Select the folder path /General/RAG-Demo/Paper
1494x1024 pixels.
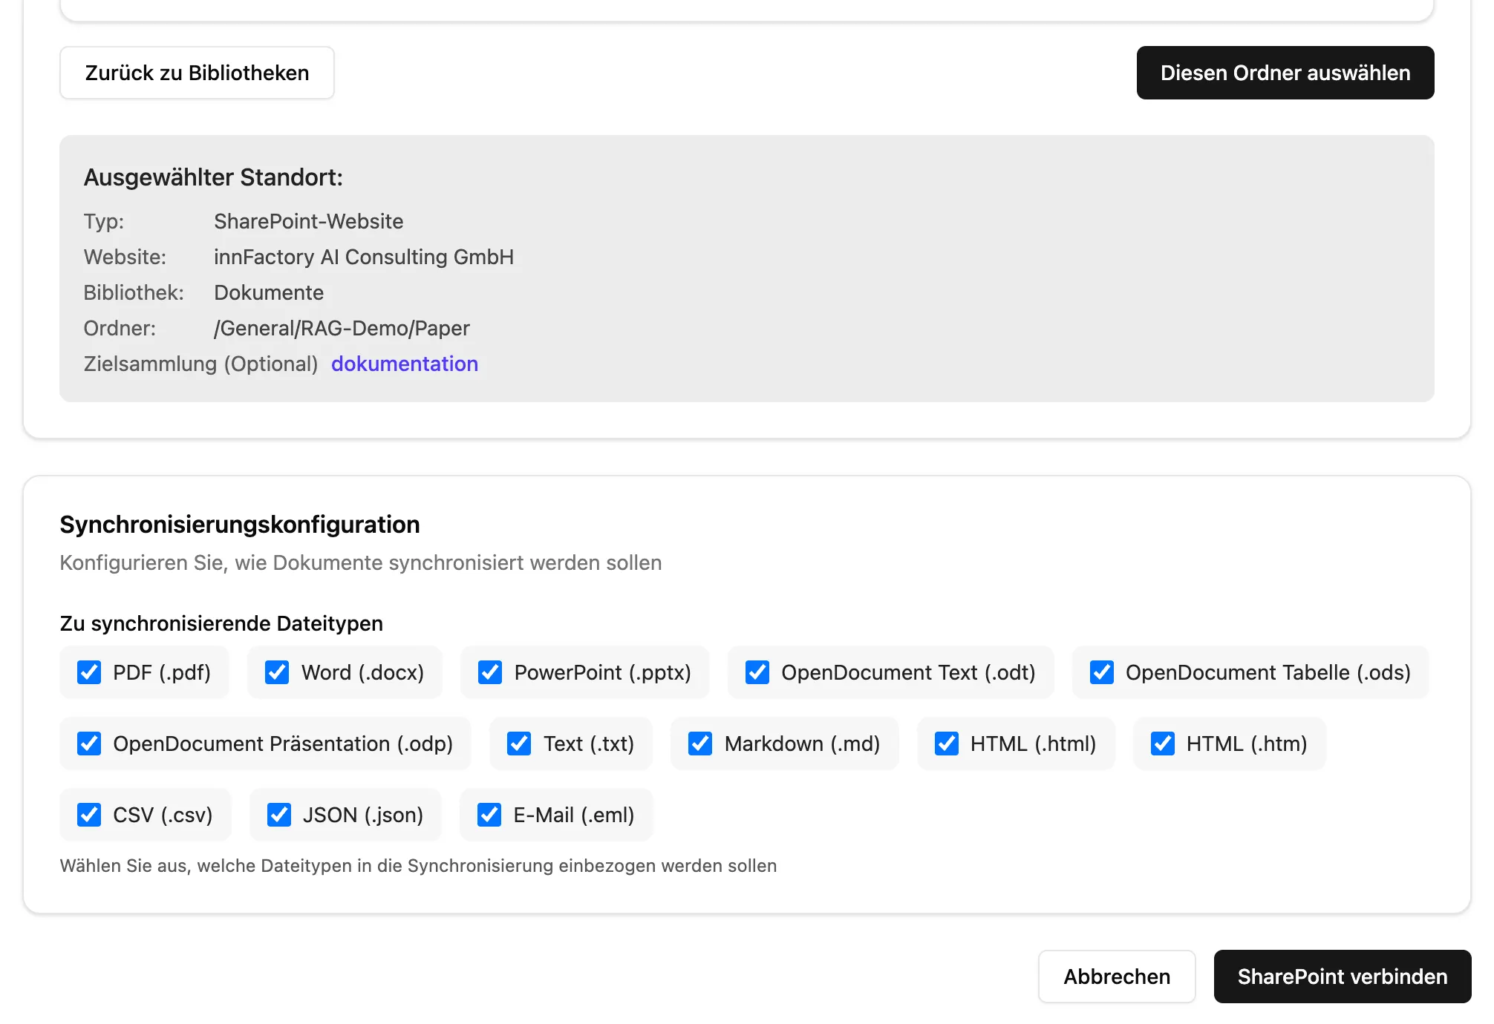click(342, 328)
